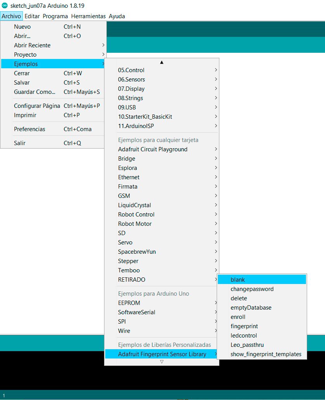Click the Arduino logo in title bar
The width and height of the screenshot is (325, 400).
click(5, 6)
